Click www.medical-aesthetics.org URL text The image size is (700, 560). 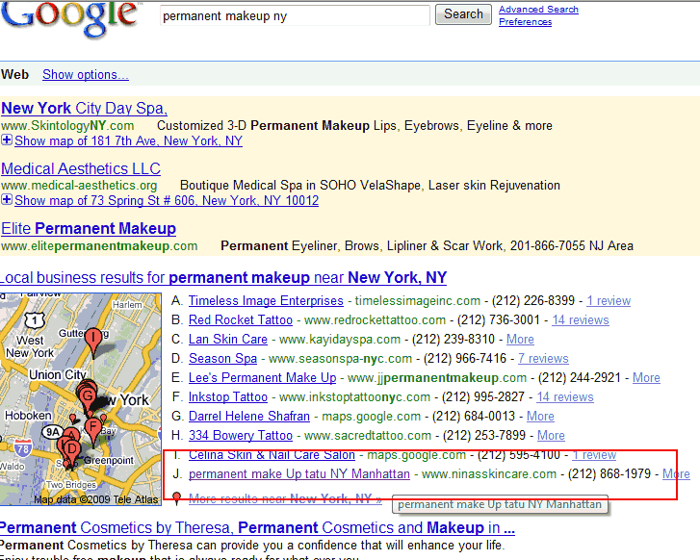pos(79,186)
